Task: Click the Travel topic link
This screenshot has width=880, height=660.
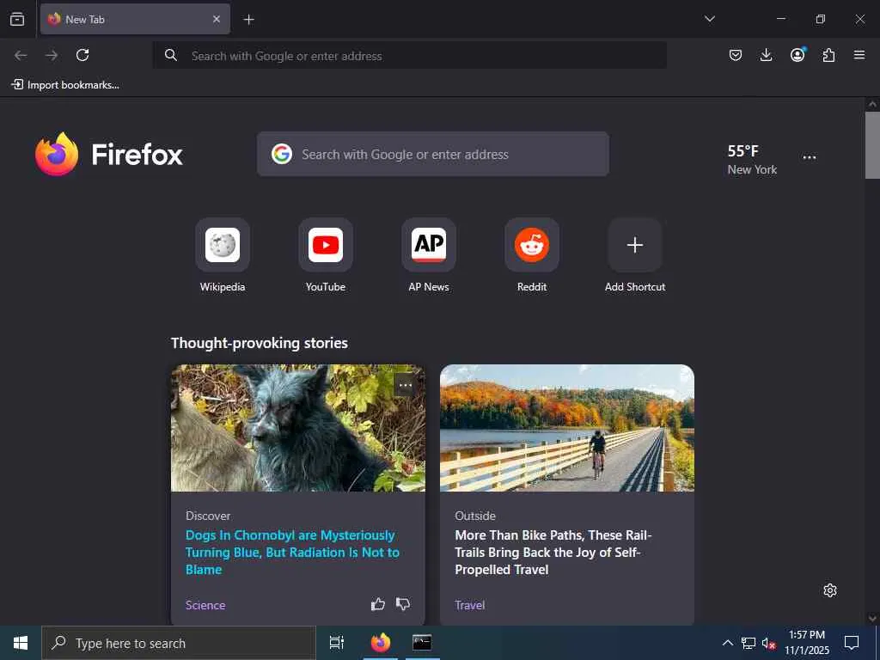Action: pyautogui.click(x=470, y=605)
